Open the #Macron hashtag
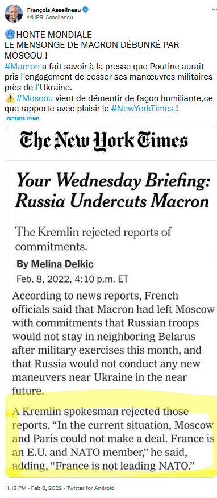Viewport: 217px width, 498px height. pyautogui.click(x=22, y=67)
